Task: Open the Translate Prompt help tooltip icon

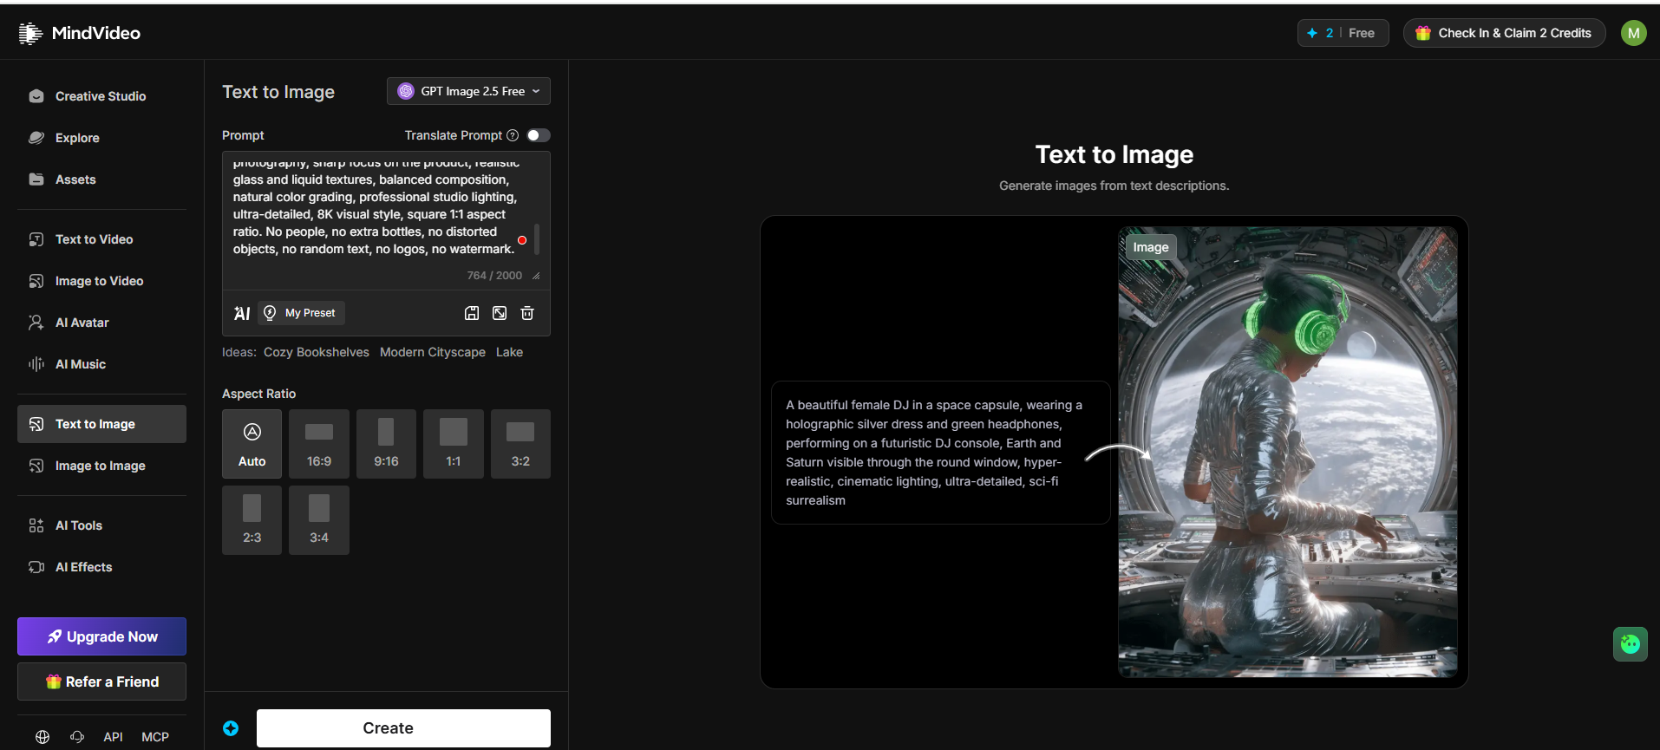Action: click(513, 135)
